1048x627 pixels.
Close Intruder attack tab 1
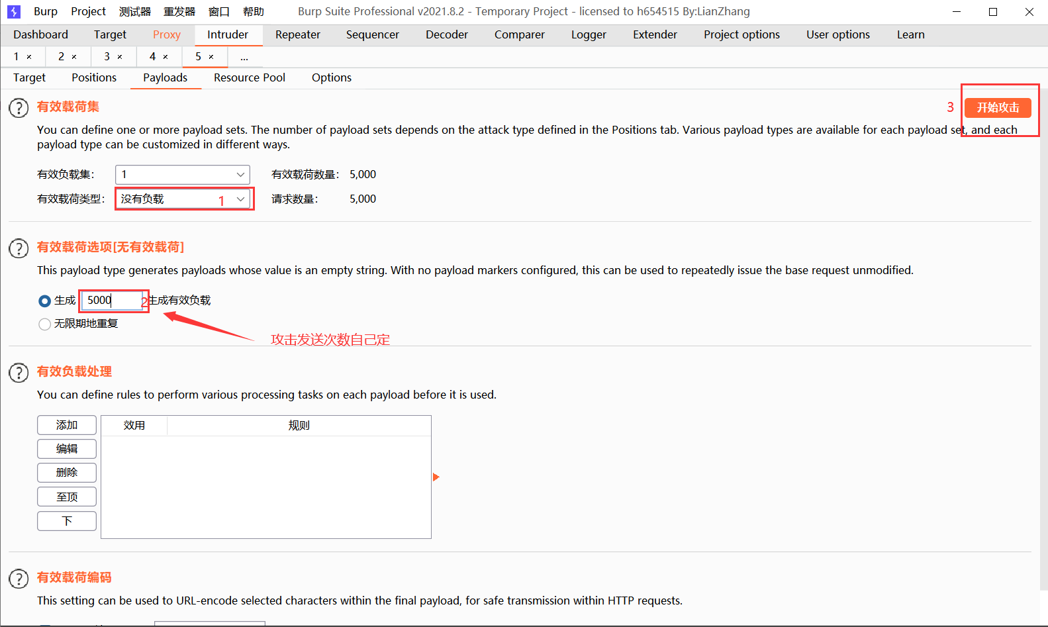pos(29,57)
